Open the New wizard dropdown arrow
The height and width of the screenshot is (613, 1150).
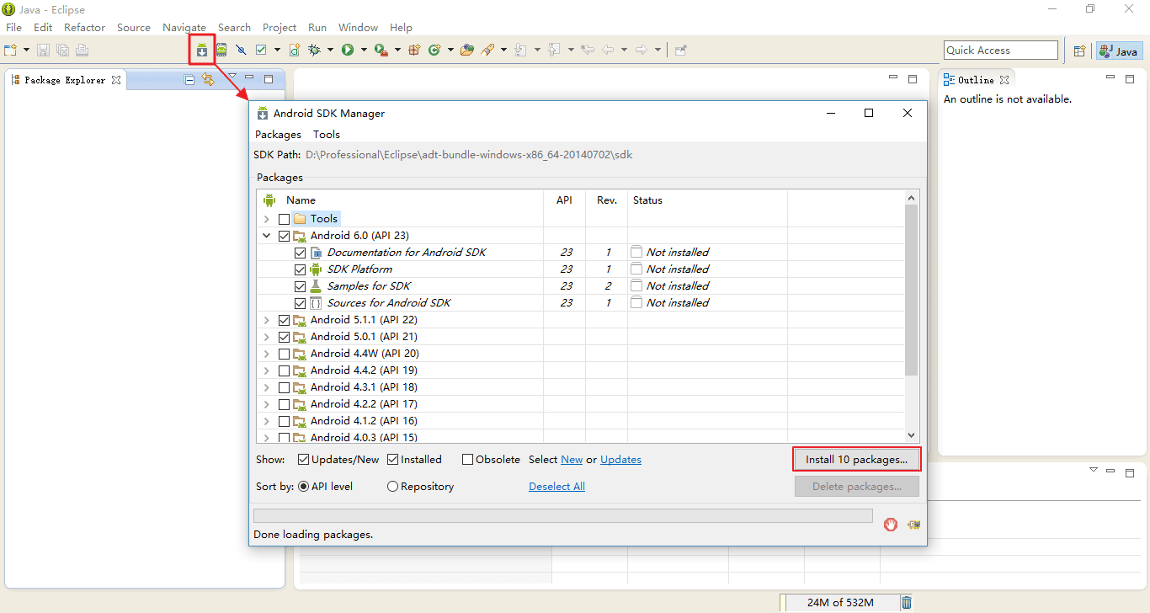tap(26, 51)
